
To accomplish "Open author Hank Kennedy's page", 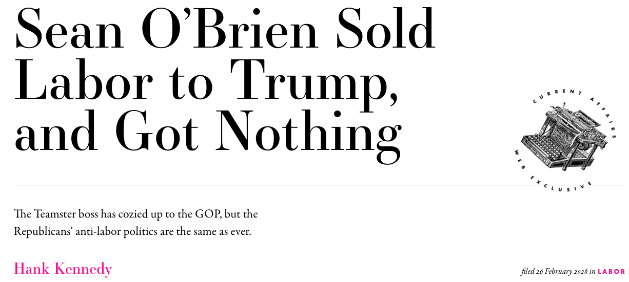I will click(x=63, y=269).
